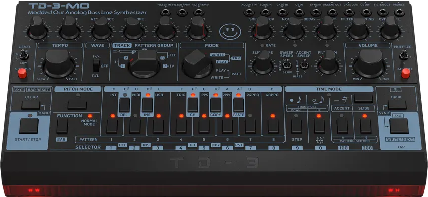Click the TIME MODE button
Image resolution: width=428 pixels, height=197 pixels.
pyautogui.click(x=363, y=98)
